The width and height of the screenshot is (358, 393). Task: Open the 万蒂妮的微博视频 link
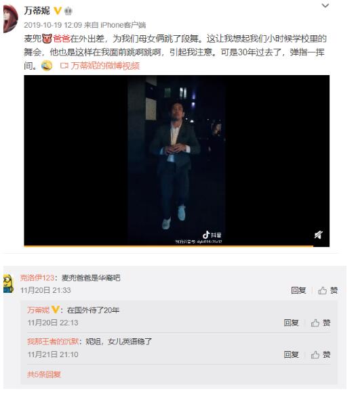100,66
